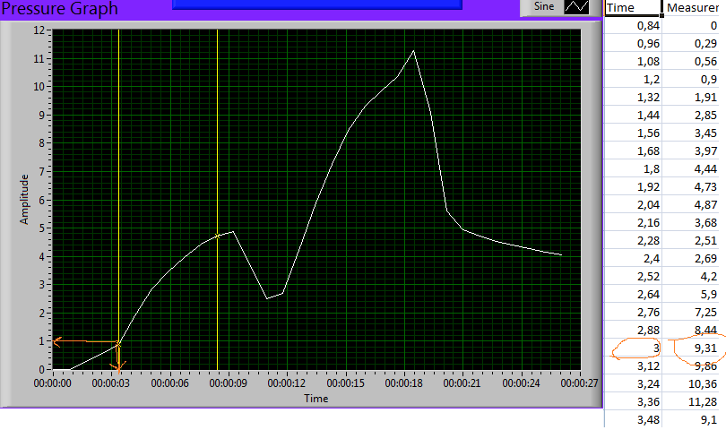Select the Sine plot legend label
This screenshot has width=726, height=430.
point(544,6)
